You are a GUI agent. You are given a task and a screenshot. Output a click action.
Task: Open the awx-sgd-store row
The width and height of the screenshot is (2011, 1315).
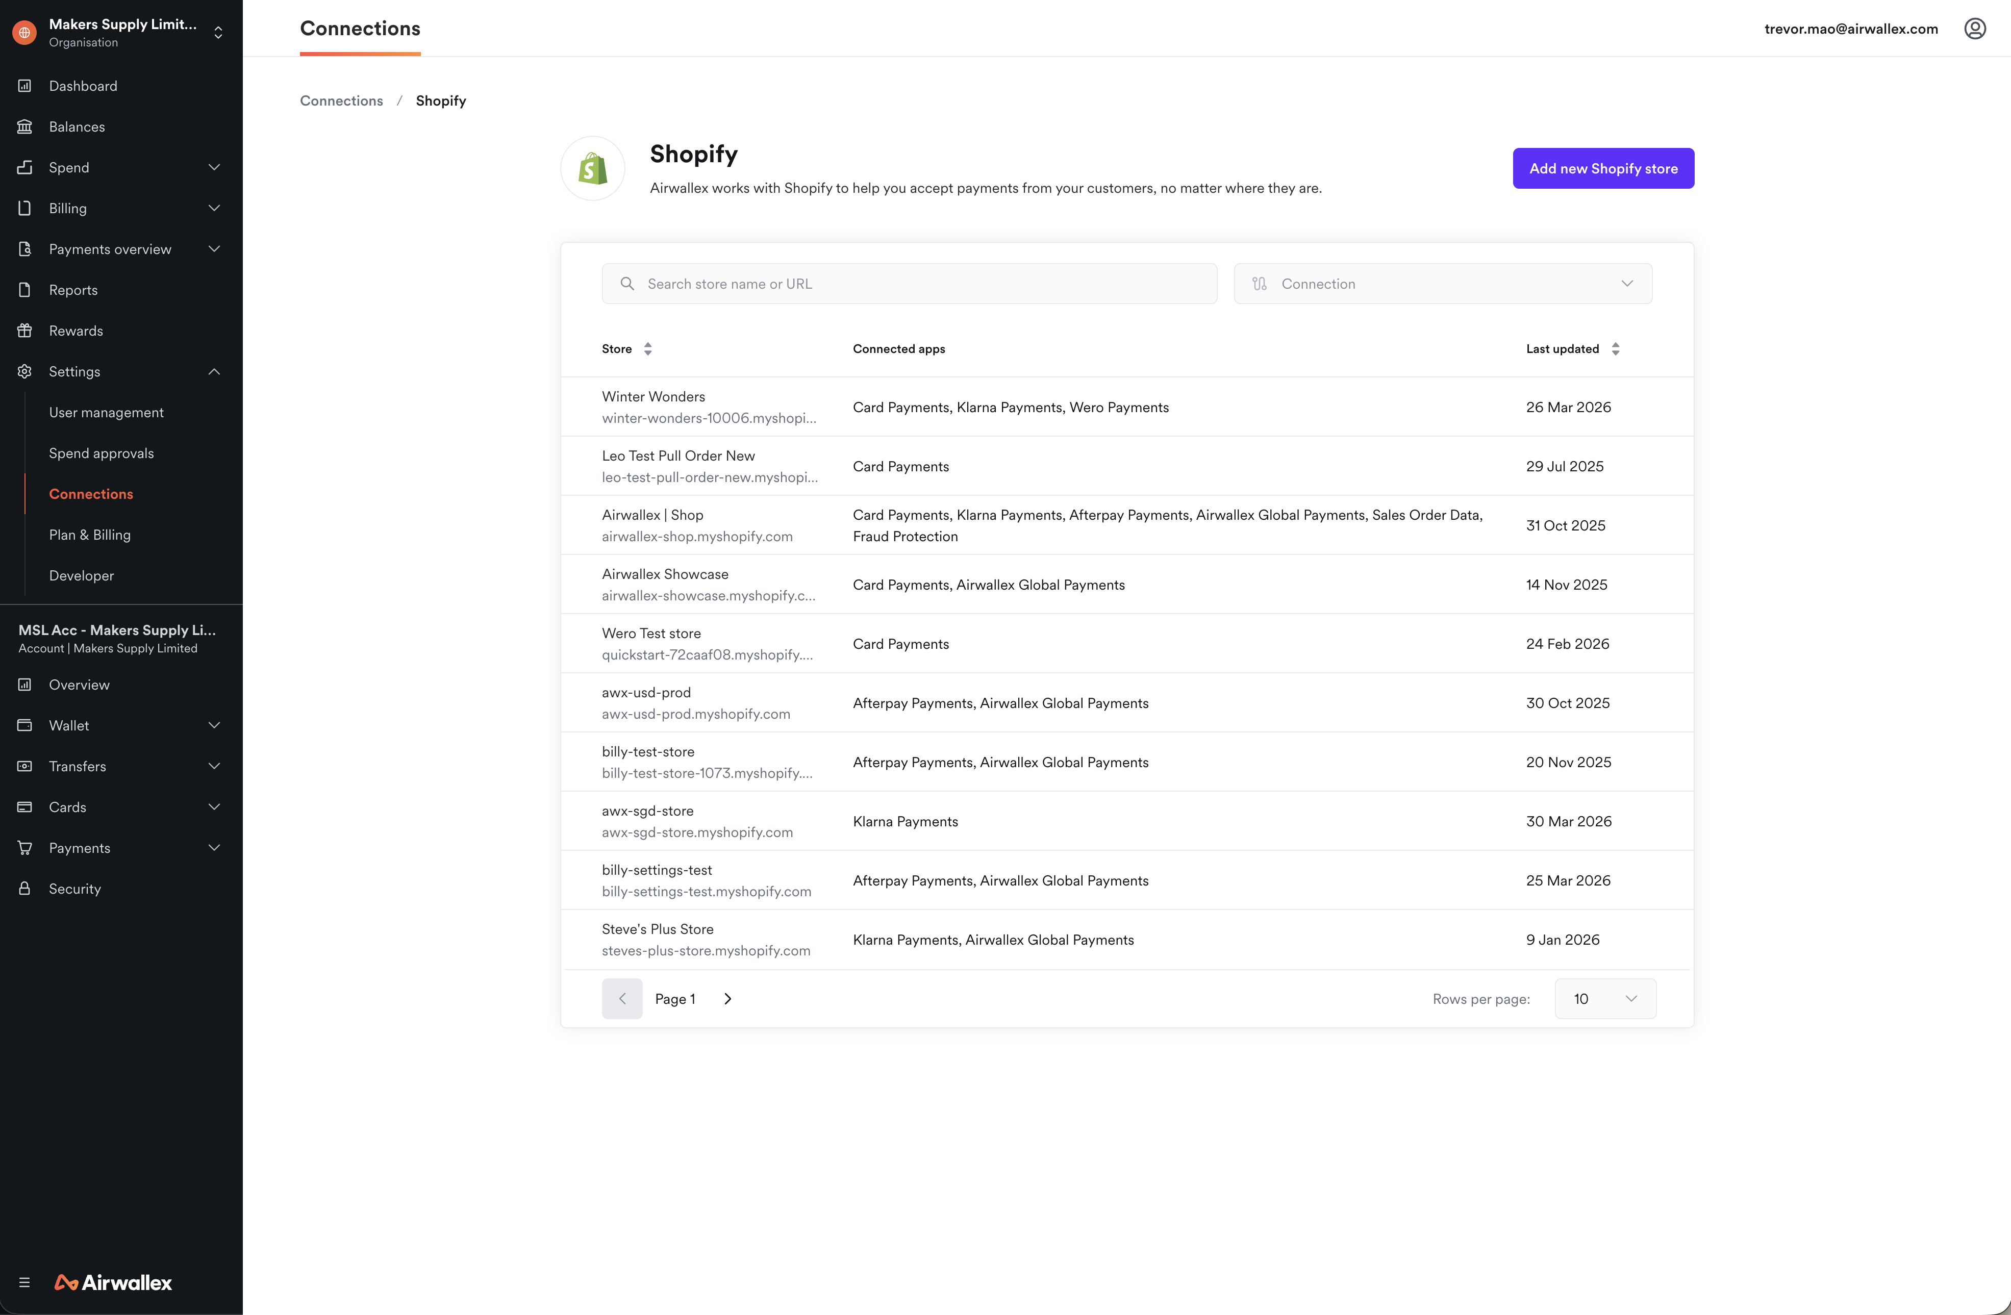click(1126, 821)
